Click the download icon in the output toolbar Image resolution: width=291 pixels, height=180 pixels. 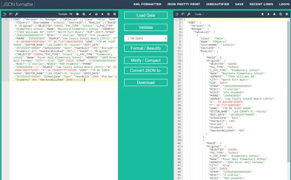coord(274,14)
